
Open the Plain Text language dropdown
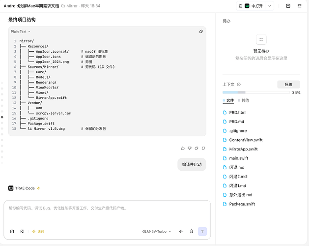click(x=21, y=31)
